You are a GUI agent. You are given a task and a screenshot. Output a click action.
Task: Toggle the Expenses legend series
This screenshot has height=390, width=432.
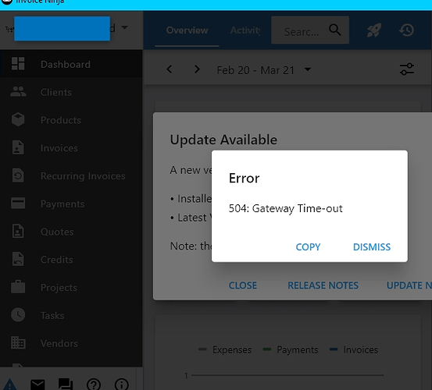[x=225, y=349]
